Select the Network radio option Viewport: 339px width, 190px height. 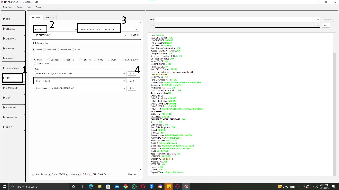[x=80, y=60]
